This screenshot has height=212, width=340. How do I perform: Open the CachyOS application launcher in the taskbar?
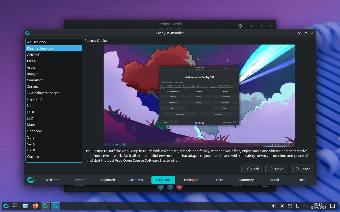pos(6,206)
